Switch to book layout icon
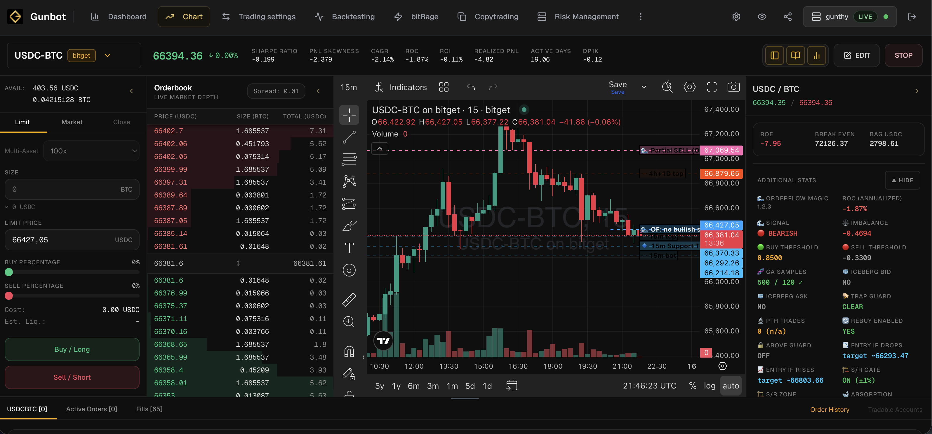The image size is (932, 434). click(x=796, y=55)
